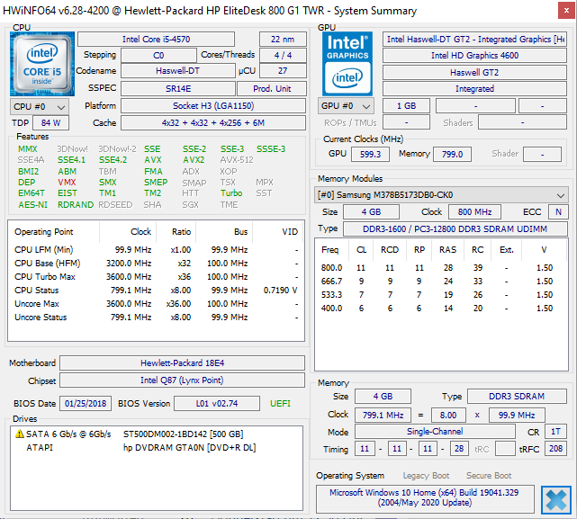Click the 0.7190 V VID value
The height and width of the screenshot is (519, 577).
click(x=281, y=291)
